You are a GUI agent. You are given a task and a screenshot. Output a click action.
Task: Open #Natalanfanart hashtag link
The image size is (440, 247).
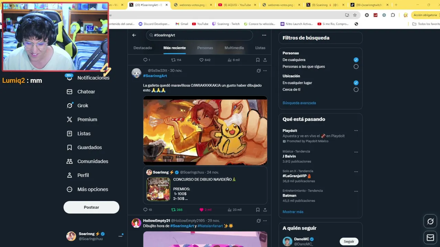210,226
